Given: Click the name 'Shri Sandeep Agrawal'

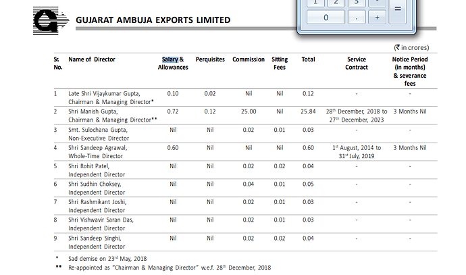Looking at the screenshot, I should (x=98, y=147).
